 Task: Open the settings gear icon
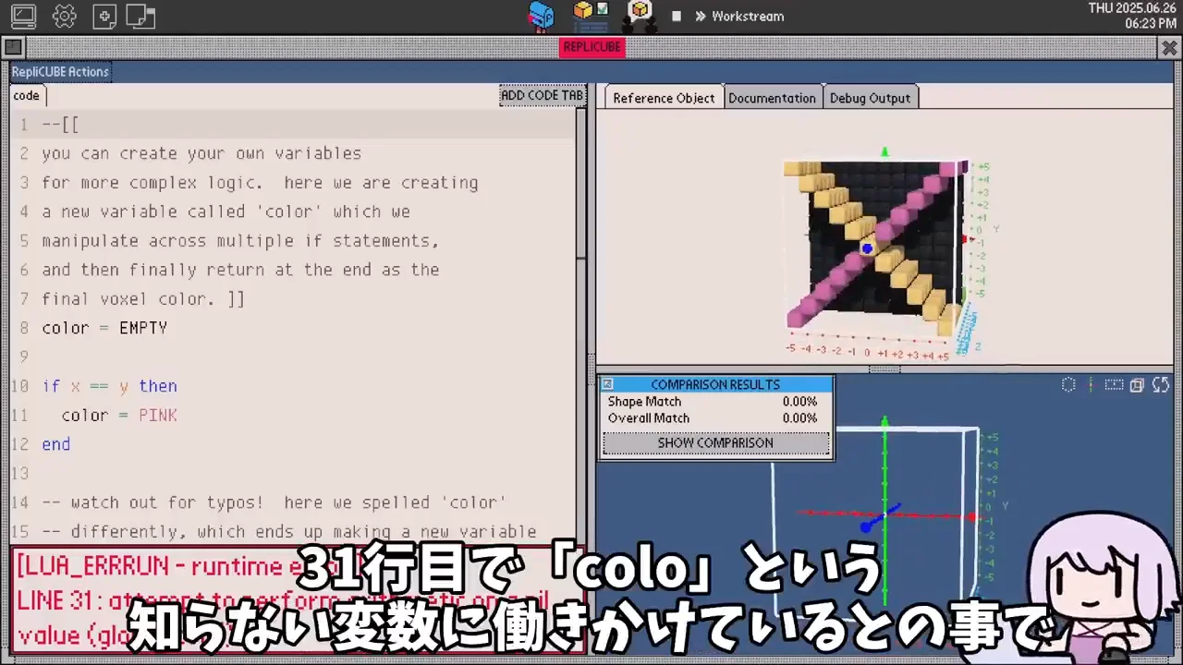click(65, 16)
